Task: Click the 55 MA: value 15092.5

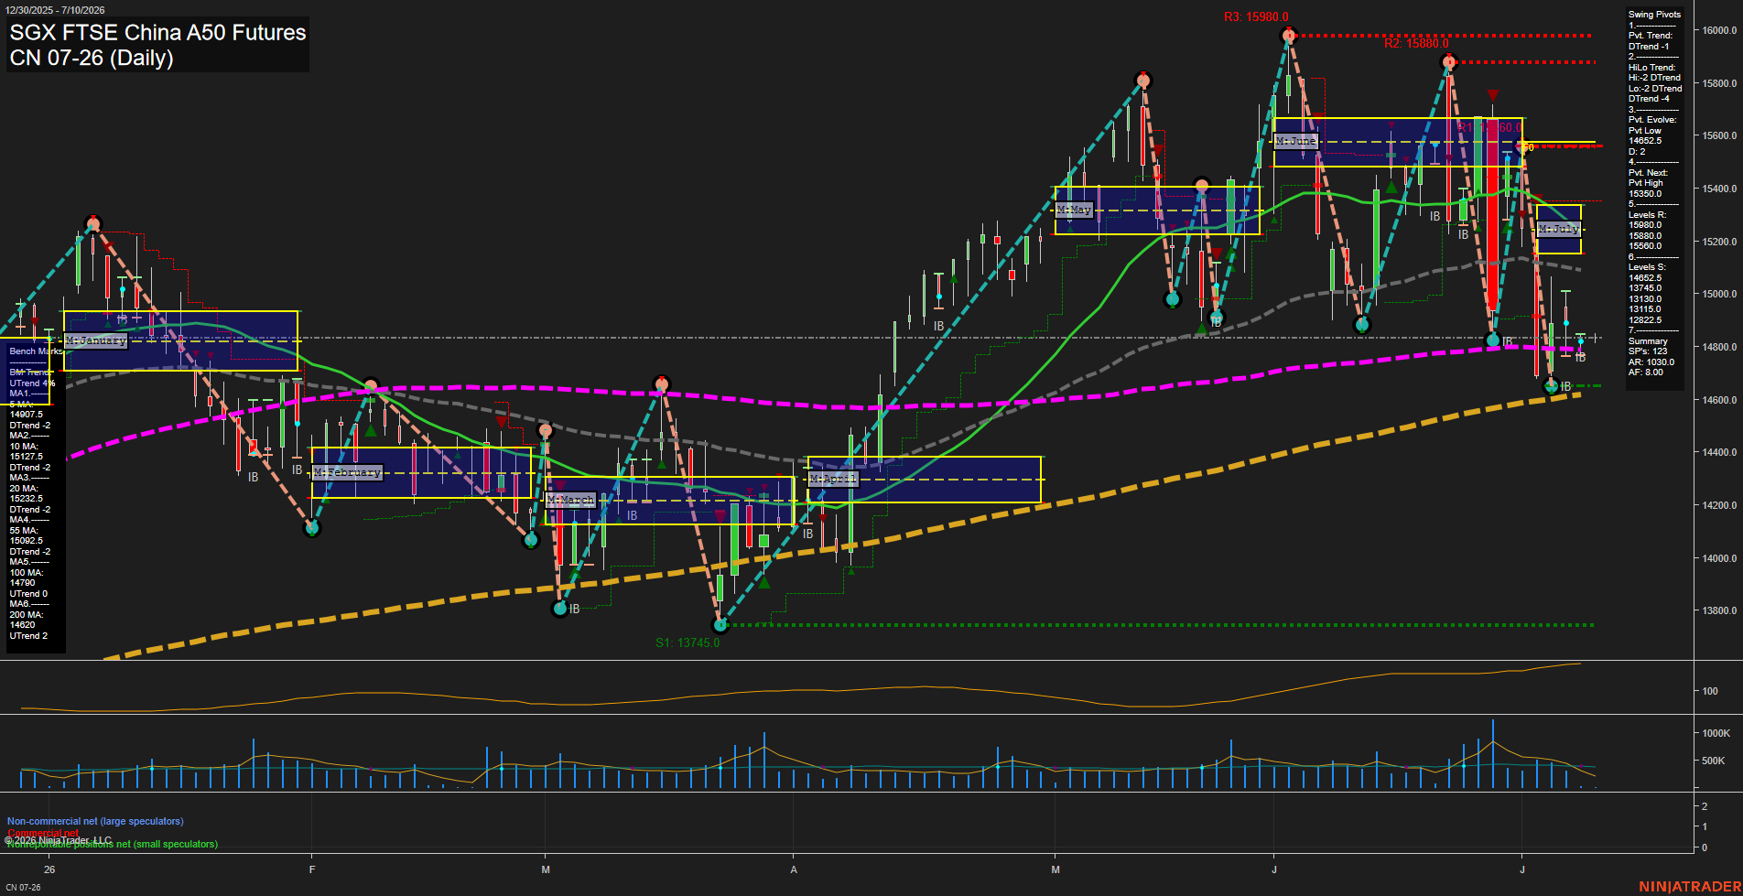Action: (26, 541)
